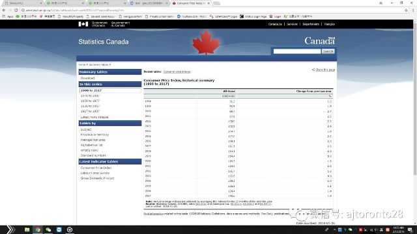Show hidden tray icons with the chevron

334,229
